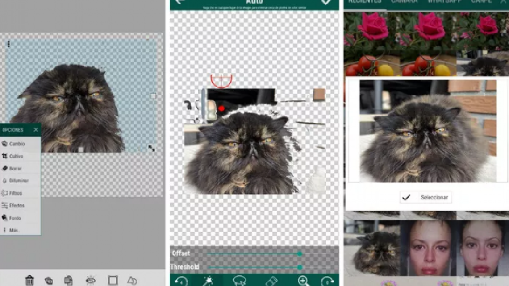The width and height of the screenshot is (509, 286).
Task: Open the lasso selection tool
Action: 240,281
